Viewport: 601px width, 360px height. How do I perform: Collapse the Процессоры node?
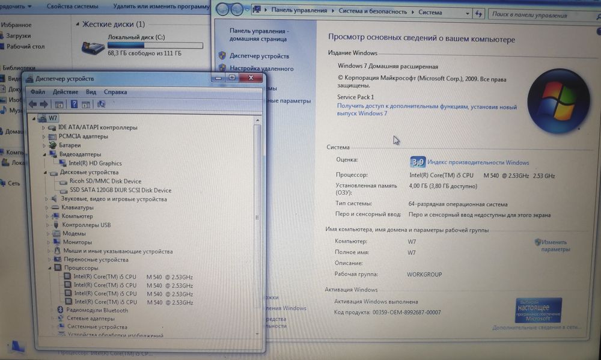point(50,268)
